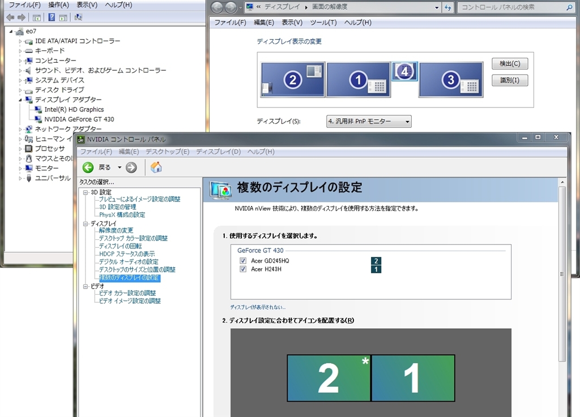Screen dimensions: 580x417
Task: Collapse the ディスプレイ task group in NVIDIA
Action: click(x=86, y=224)
